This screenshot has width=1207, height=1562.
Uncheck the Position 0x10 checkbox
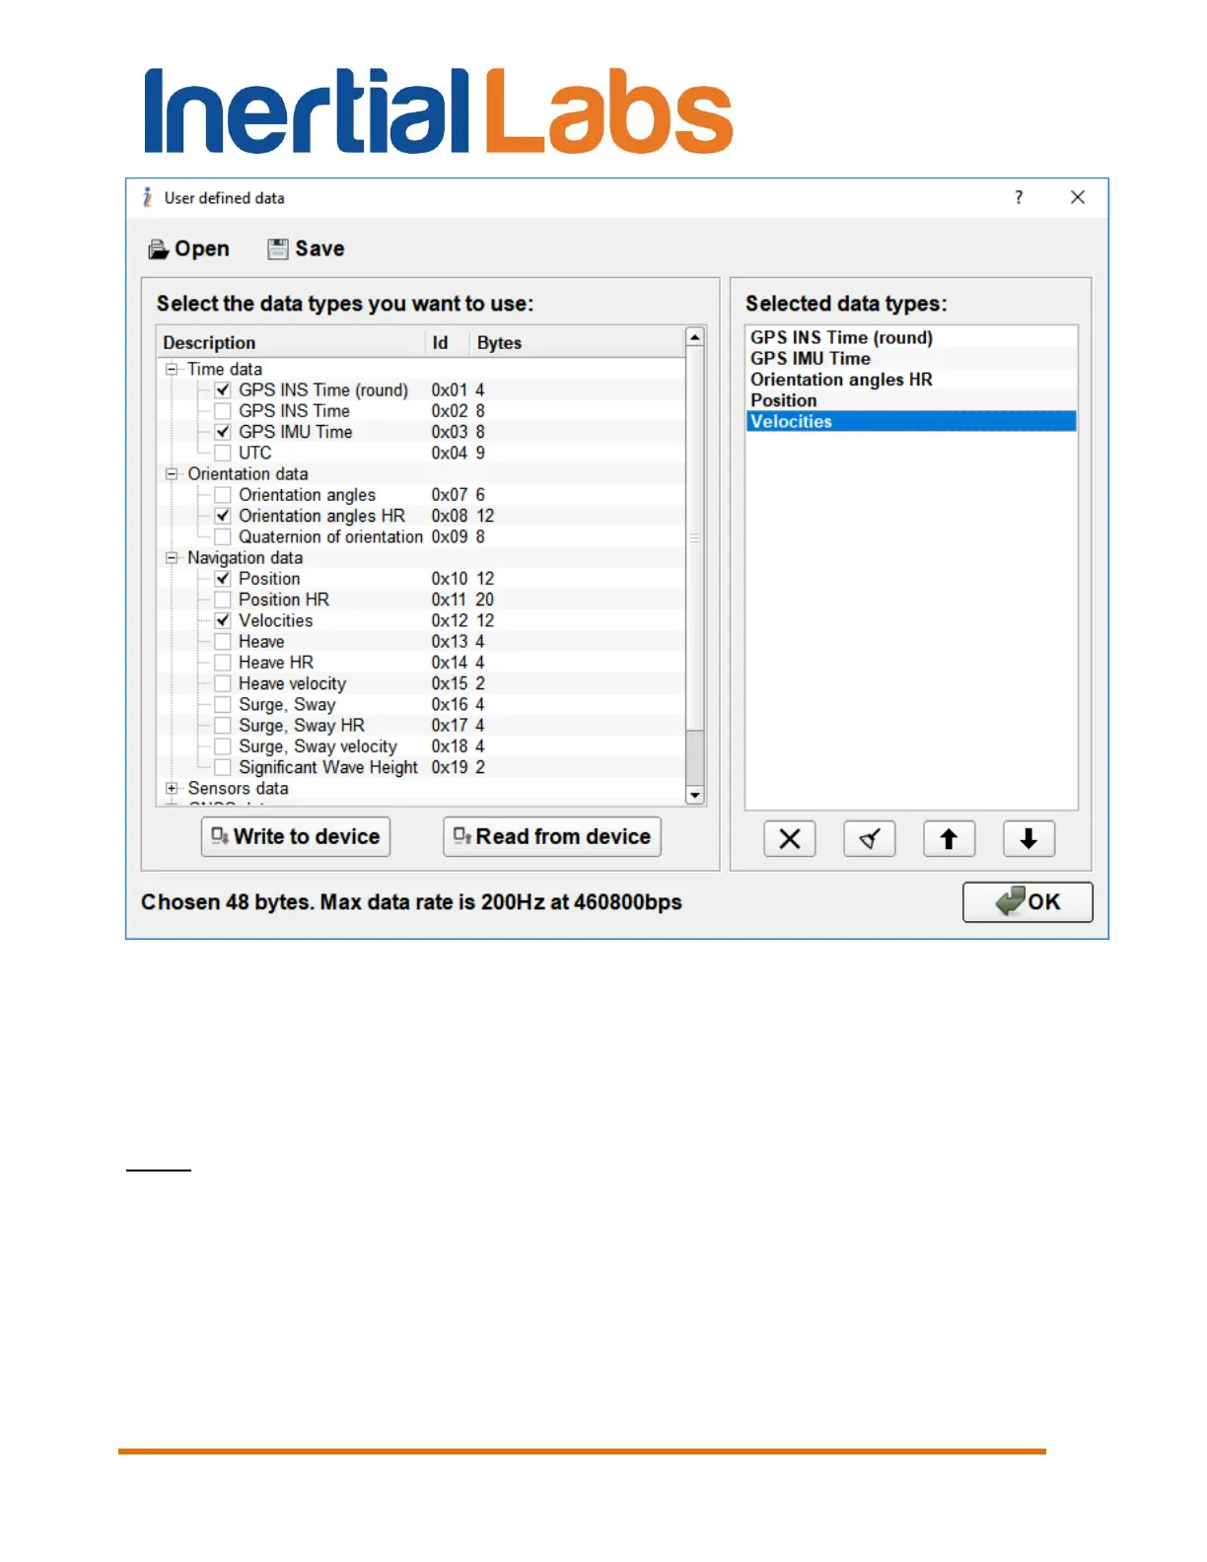(223, 578)
